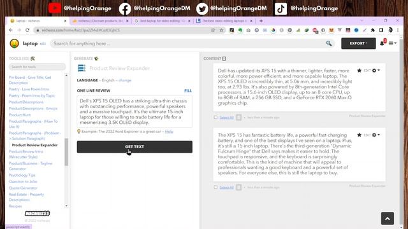Screen dimensions: 408x229
Task: Click the tools icon next to TOOLS heading
Action: (33, 59)
